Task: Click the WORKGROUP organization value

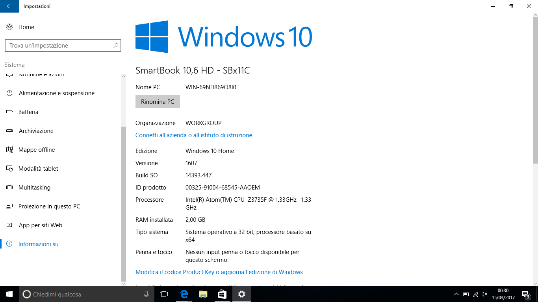Action: click(204, 123)
